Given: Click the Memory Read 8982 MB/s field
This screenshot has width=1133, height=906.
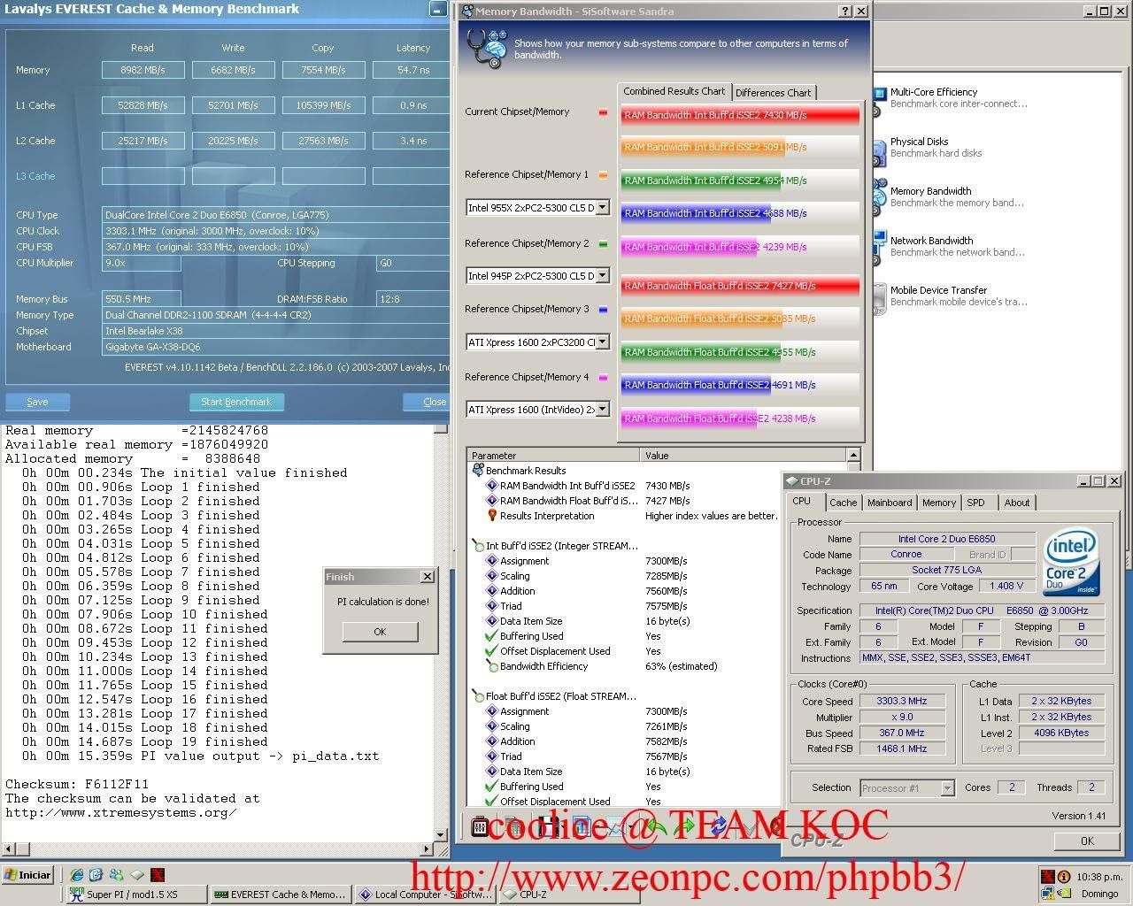Looking at the screenshot, I should click(143, 70).
